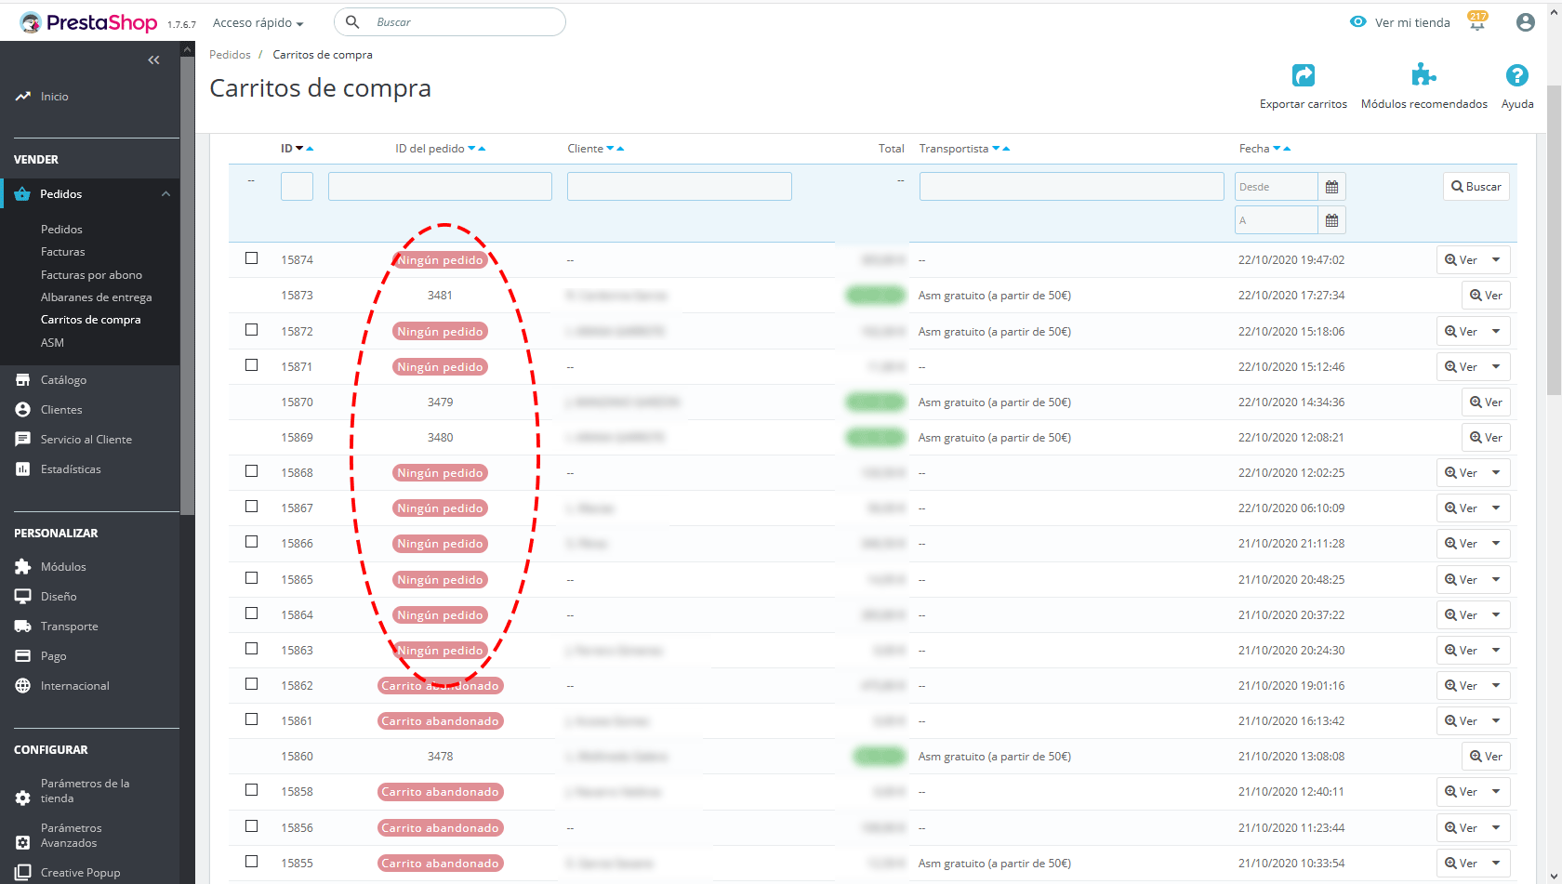Image resolution: width=1562 pixels, height=884 pixels.
Task: Click the Catálogo store icon
Action: click(x=23, y=380)
